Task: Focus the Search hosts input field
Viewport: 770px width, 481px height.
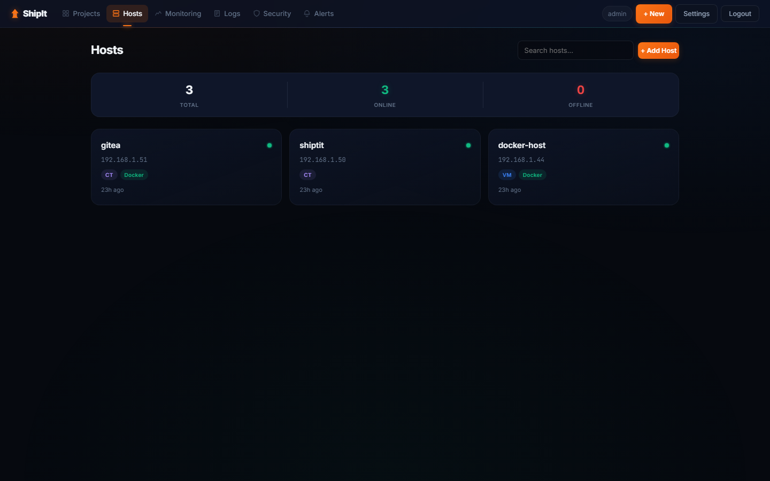Action: click(x=575, y=50)
